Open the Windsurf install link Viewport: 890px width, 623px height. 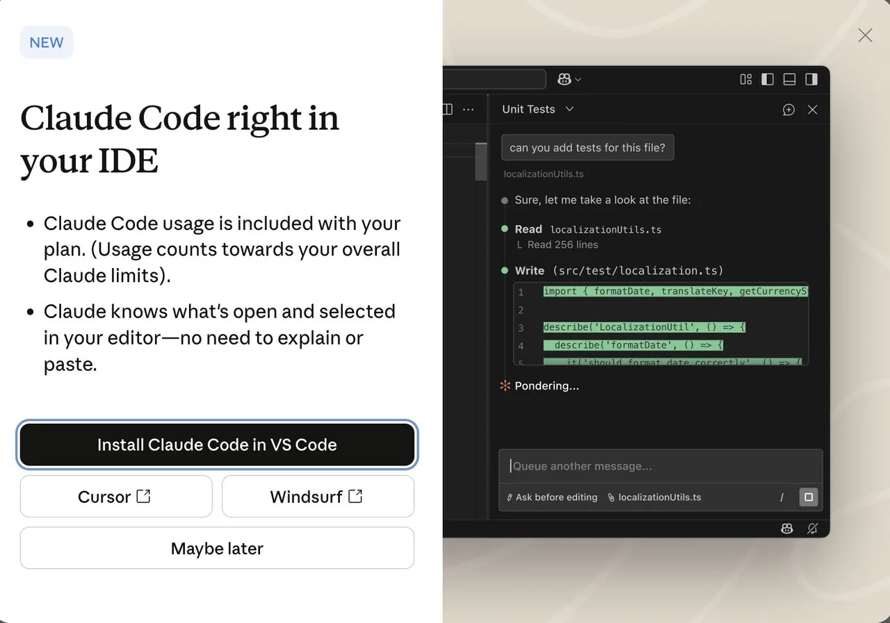click(318, 497)
